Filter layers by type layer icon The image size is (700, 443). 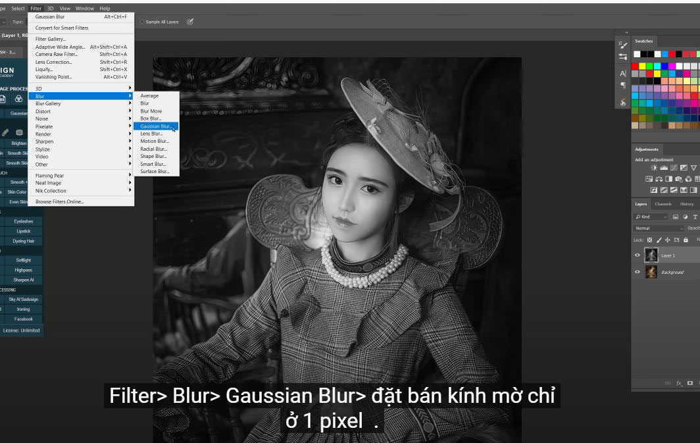(695, 217)
